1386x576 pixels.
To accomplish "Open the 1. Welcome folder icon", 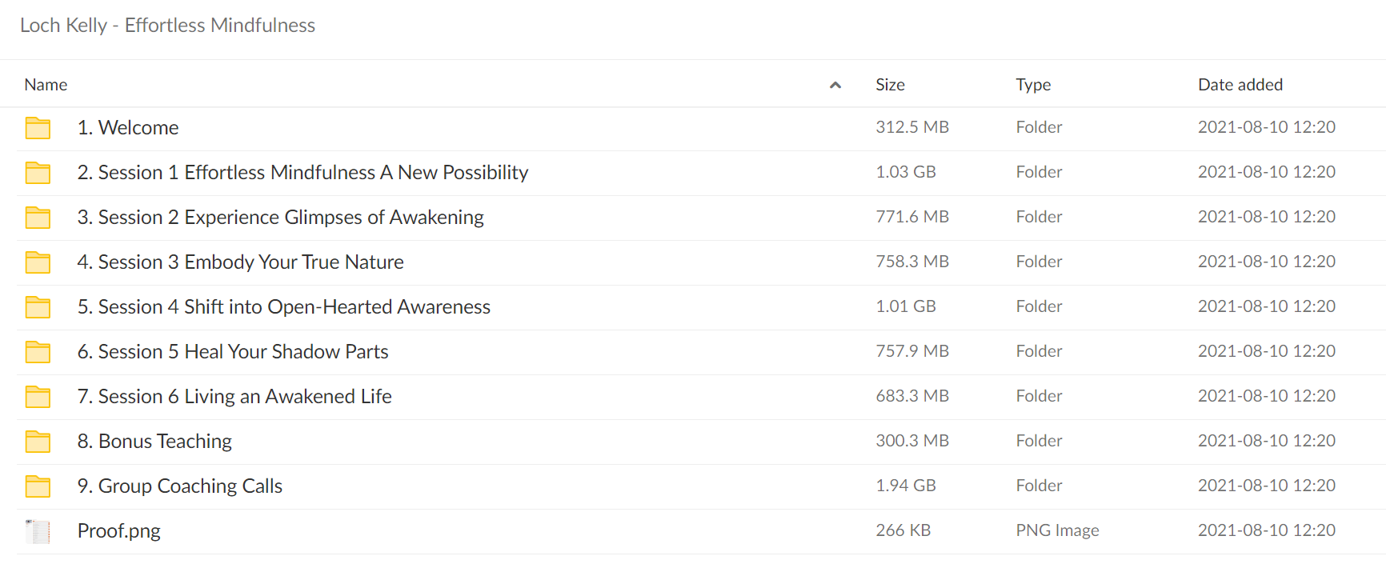I will tap(38, 128).
